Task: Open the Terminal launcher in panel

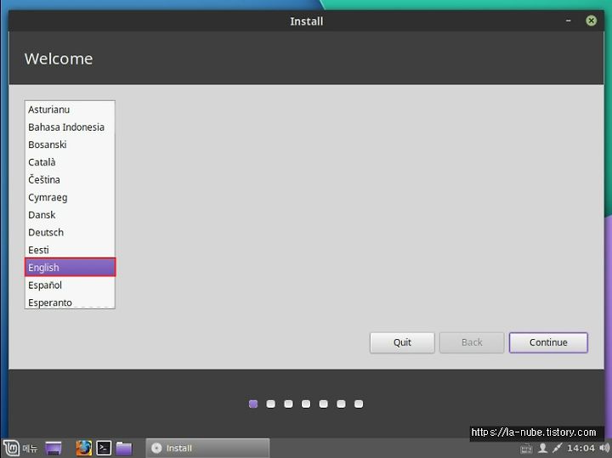Action: [104, 448]
